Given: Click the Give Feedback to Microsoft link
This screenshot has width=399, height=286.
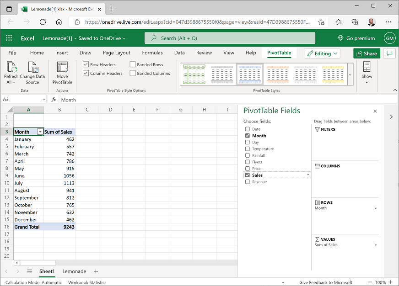Looking at the screenshot, I should [x=326, y=282].
